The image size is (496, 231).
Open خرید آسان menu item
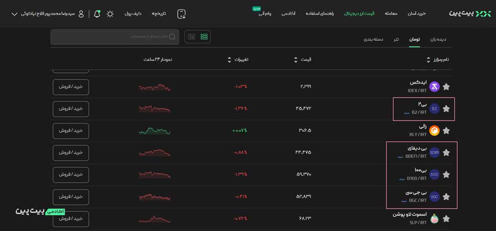417,14
